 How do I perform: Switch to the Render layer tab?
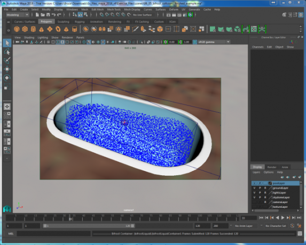pyautogui.click(x=272, y=167)
